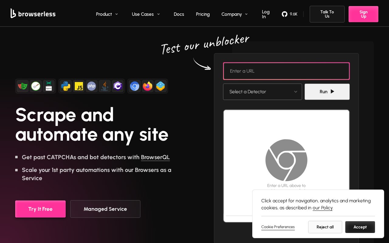389x243 pixels.
Task: Click the Java coffee cup icon
Action: [105, 86]
